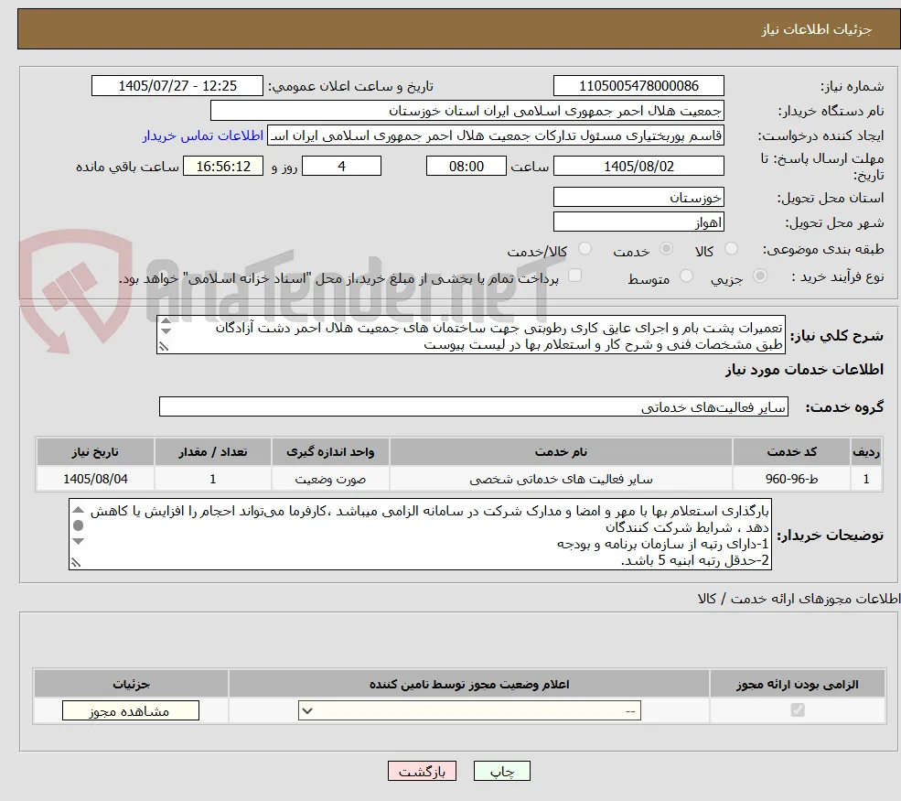
Task: Click up arrow of buyer notes scrollbar
Action: tap(79, 510)
